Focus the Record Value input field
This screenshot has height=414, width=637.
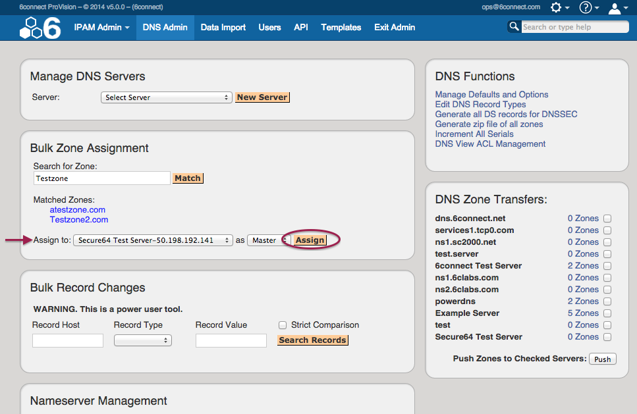coord(231,340)
